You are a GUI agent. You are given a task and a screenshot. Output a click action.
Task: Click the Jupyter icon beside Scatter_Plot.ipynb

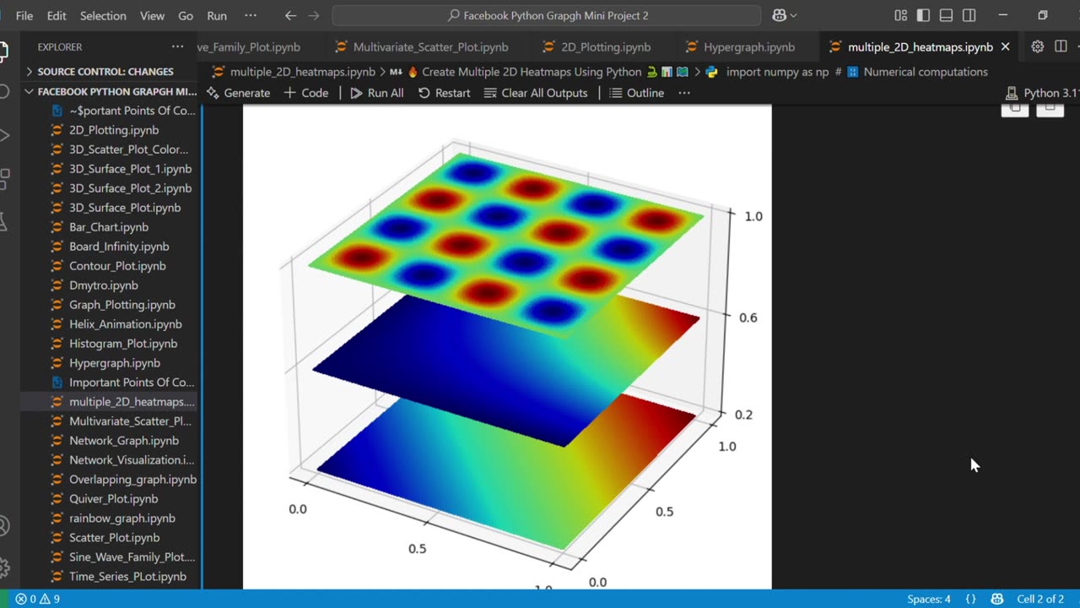(57, 538)
